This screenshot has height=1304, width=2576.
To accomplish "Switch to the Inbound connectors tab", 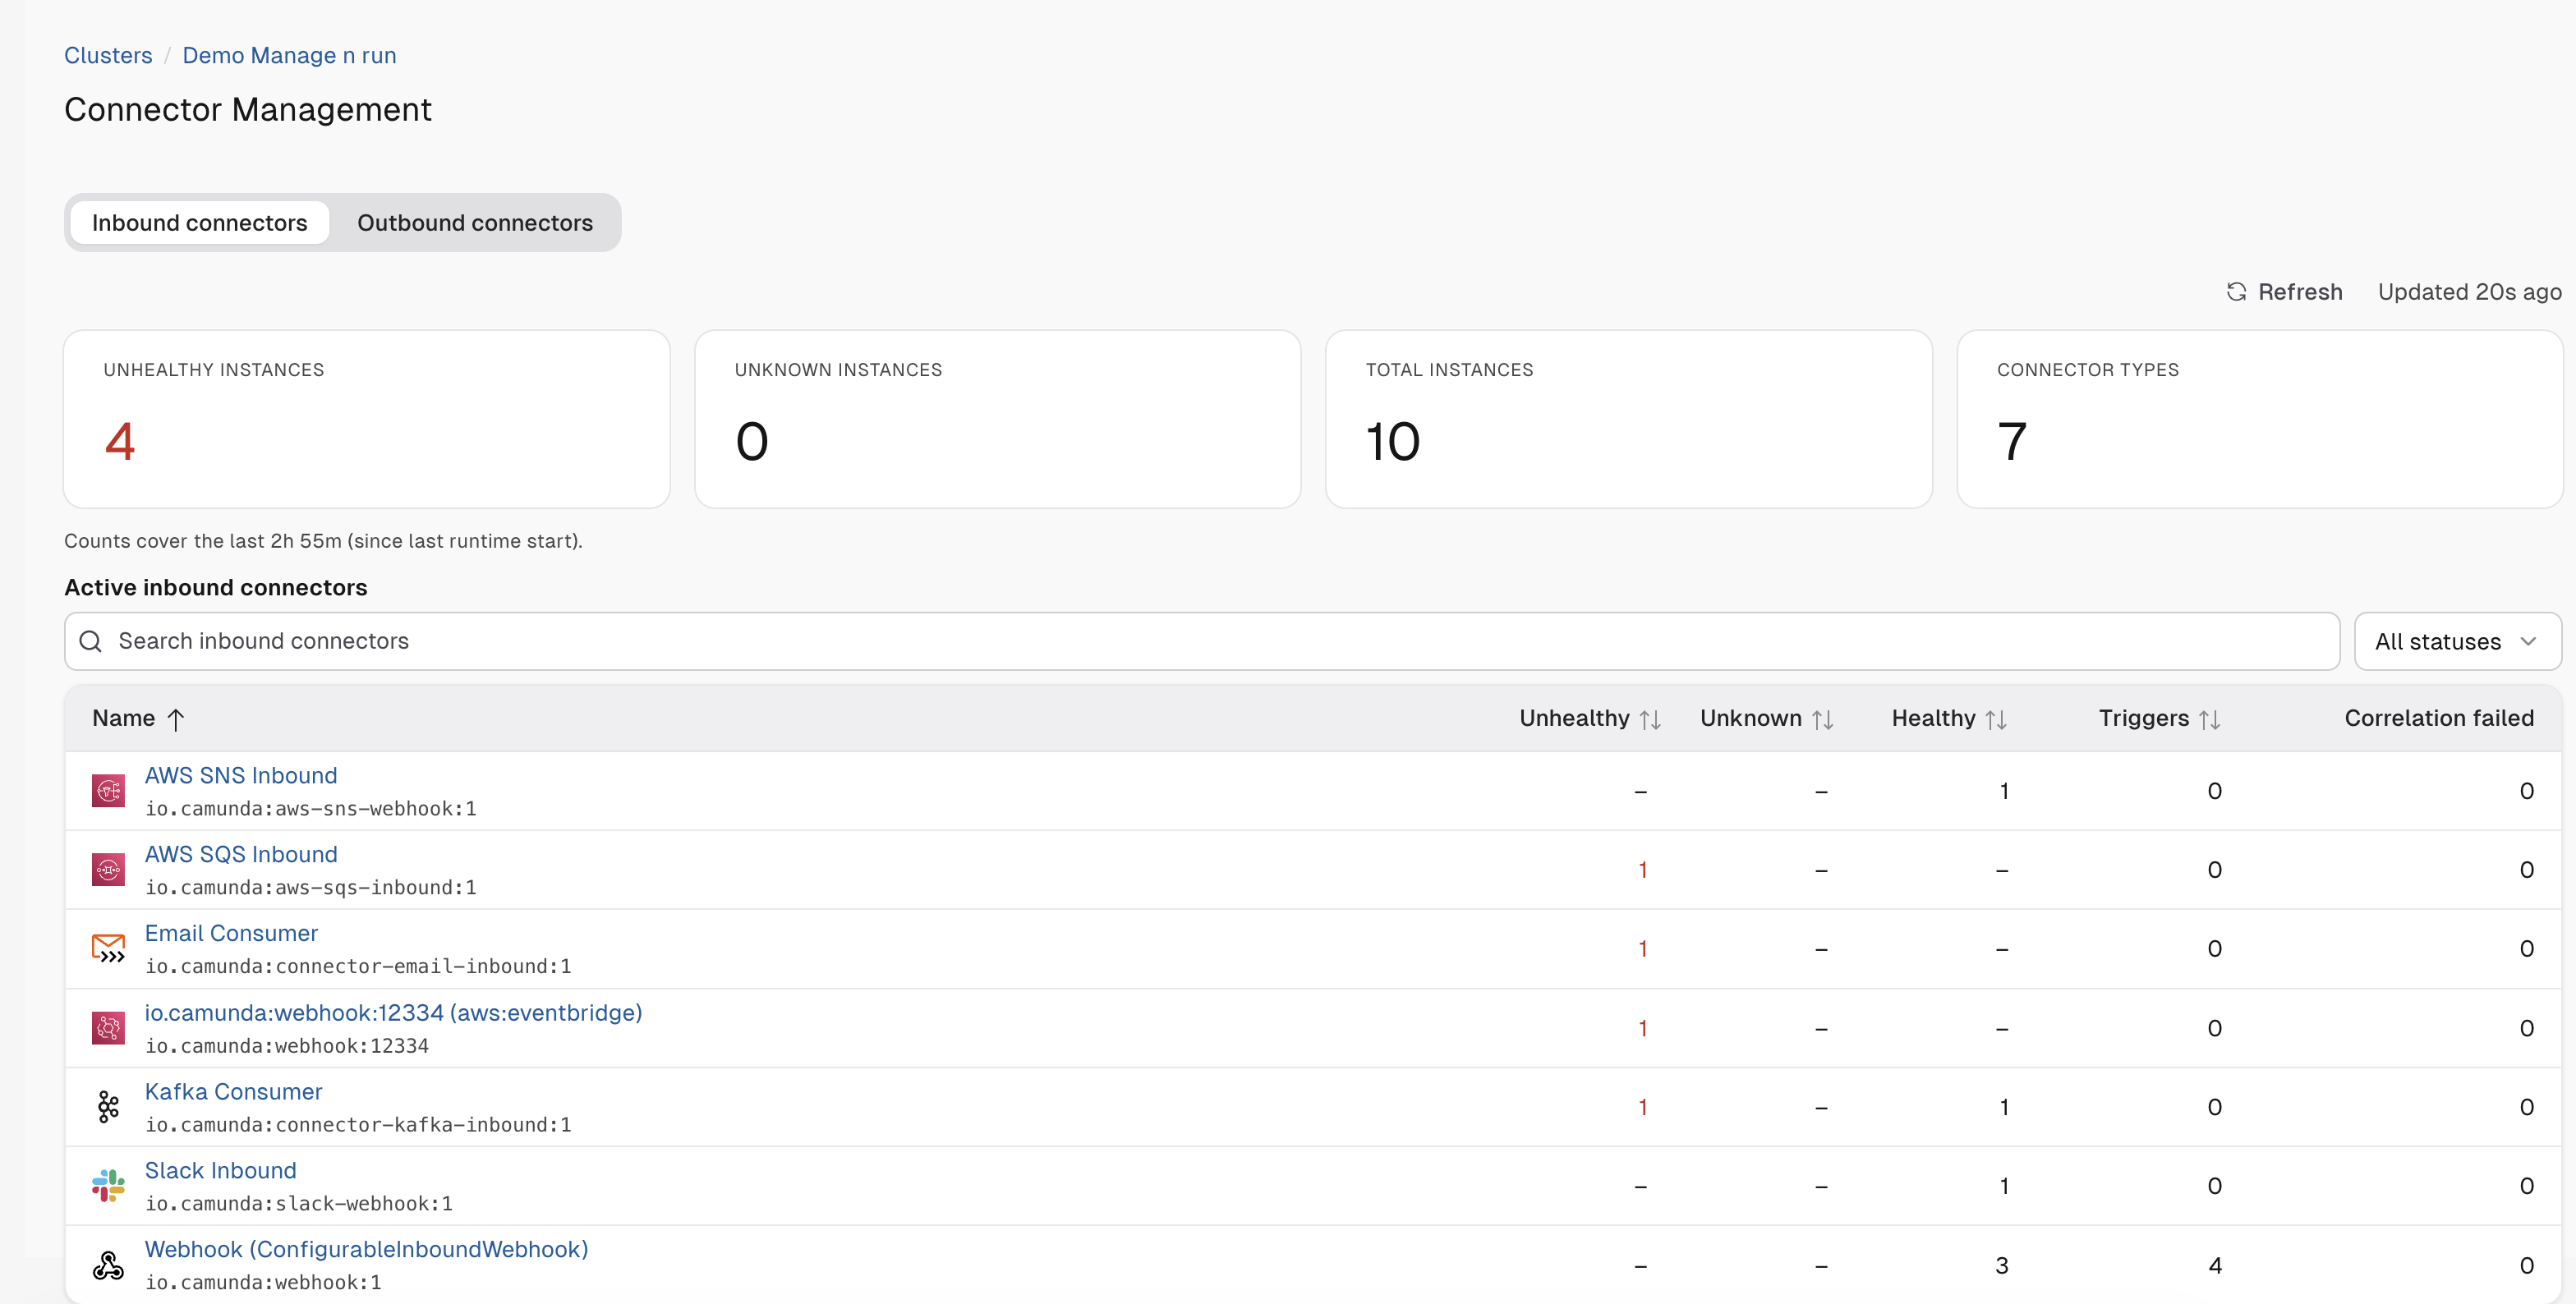I will (200, 223).
